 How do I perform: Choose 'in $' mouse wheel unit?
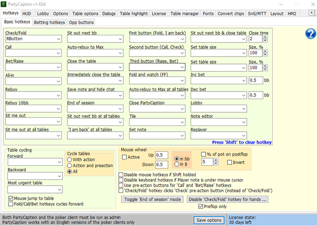point(177,164)
